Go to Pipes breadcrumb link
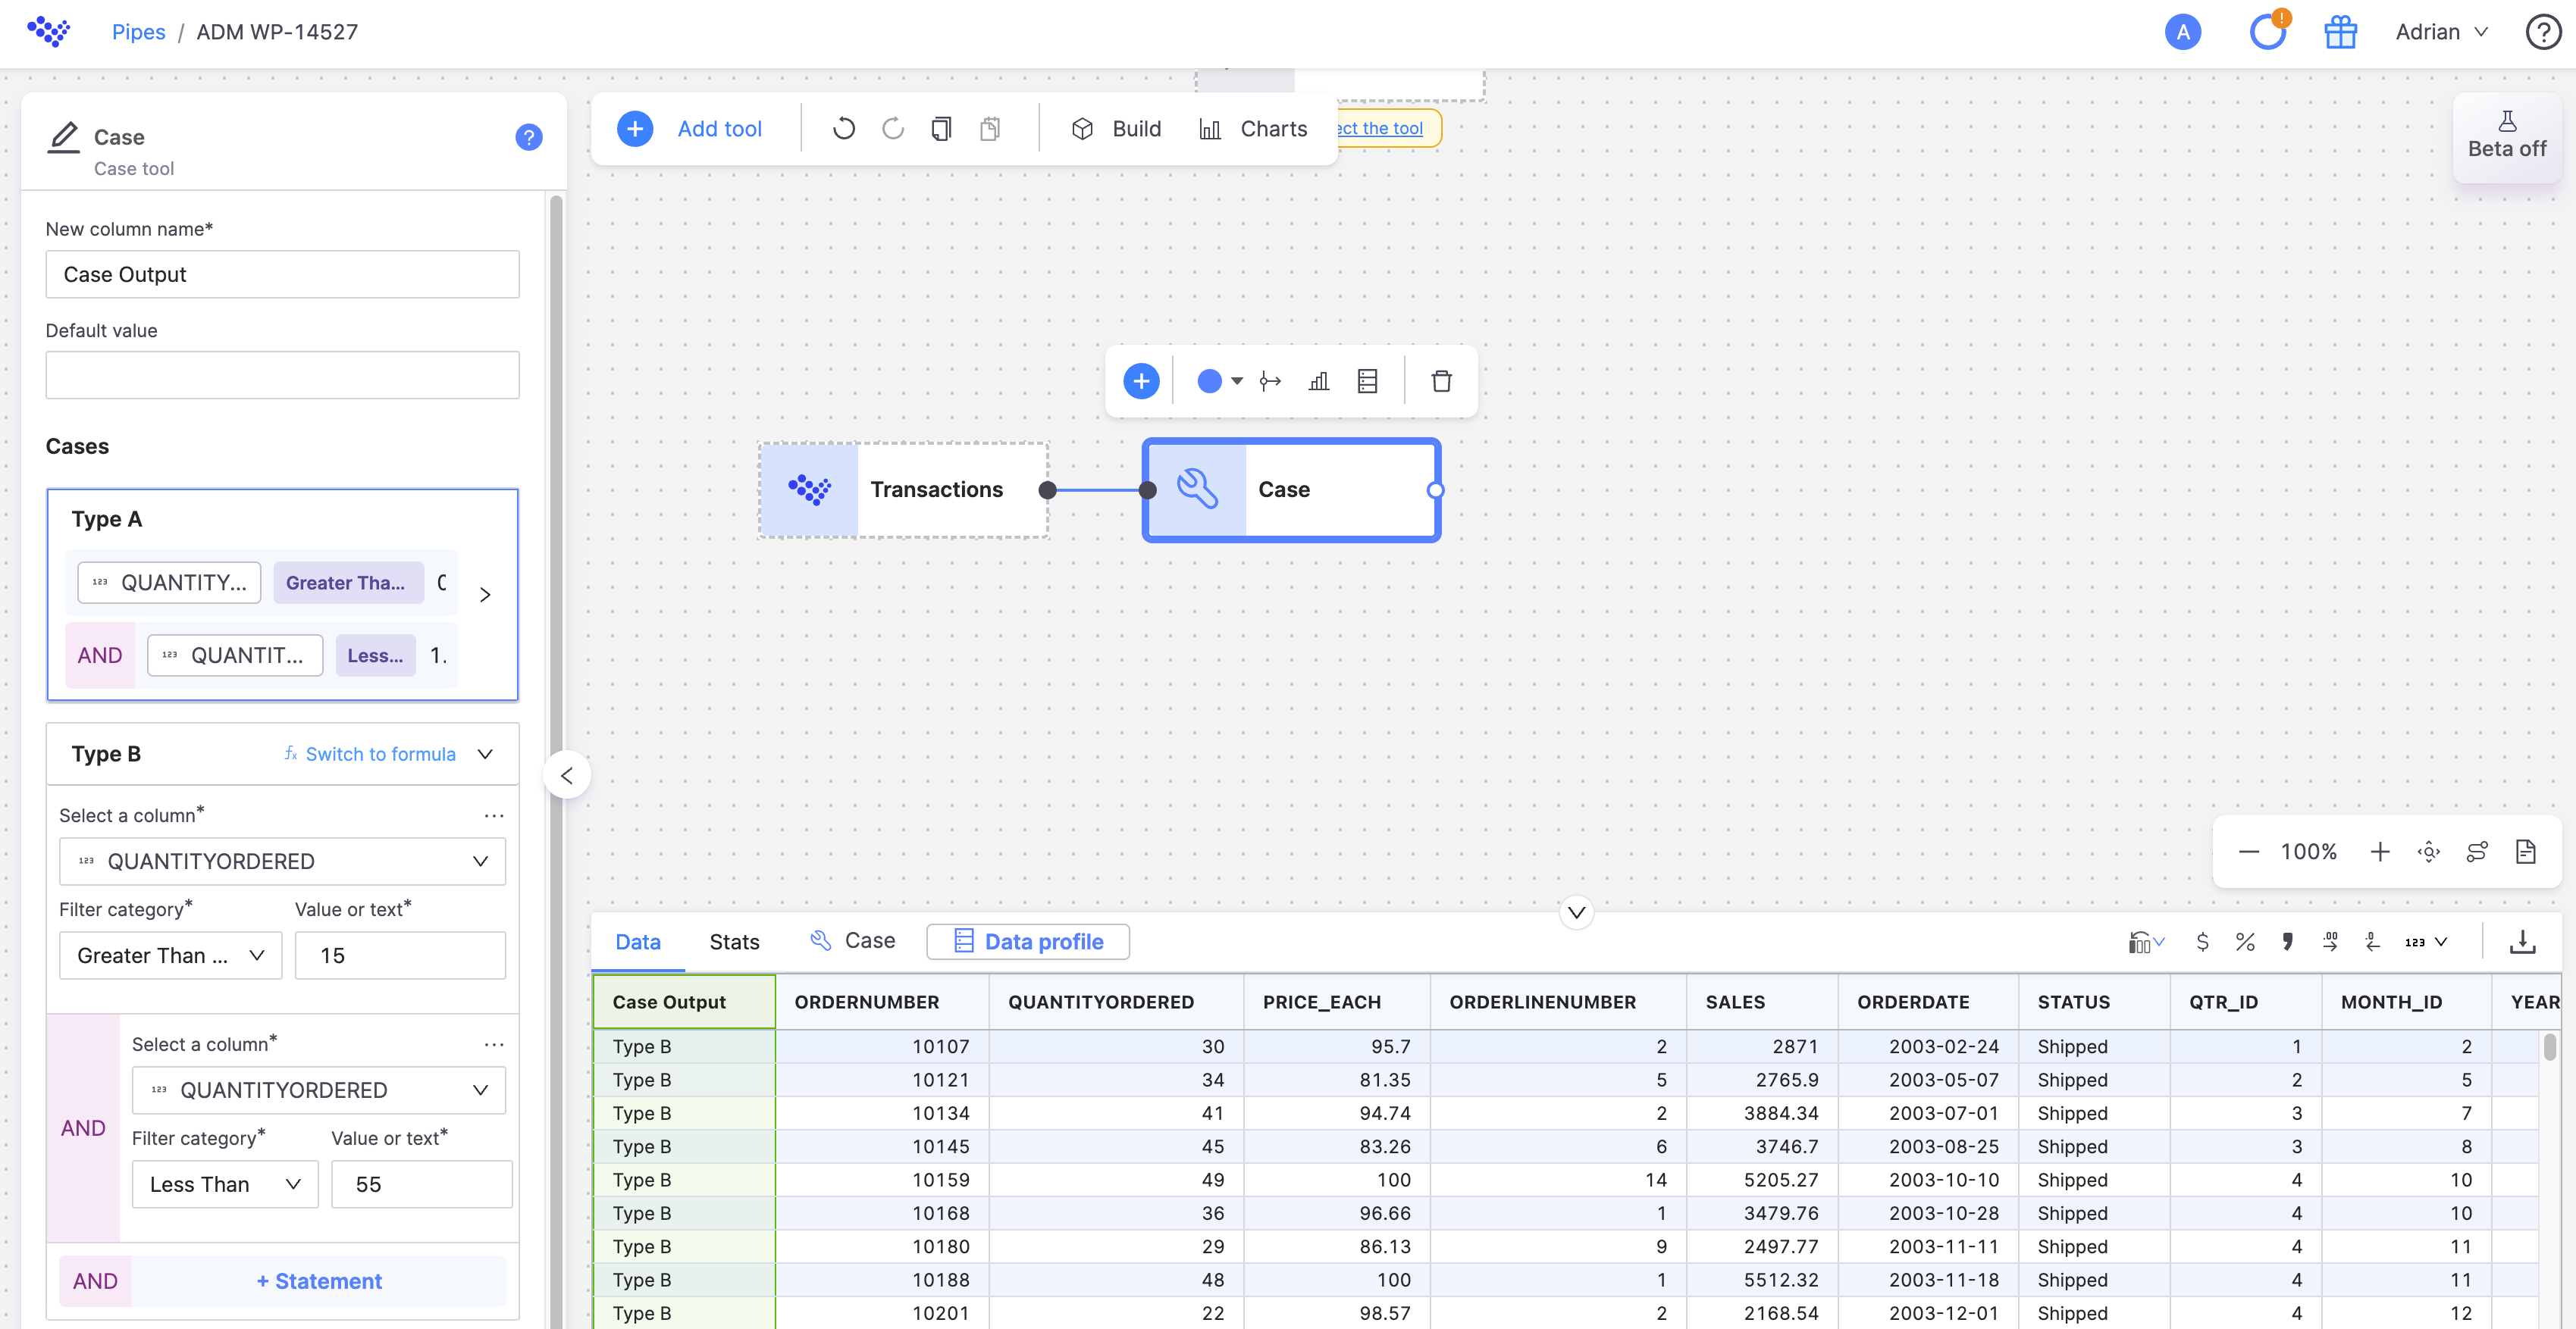Viewport: 2576px width, 1329px height. [138, 32]
